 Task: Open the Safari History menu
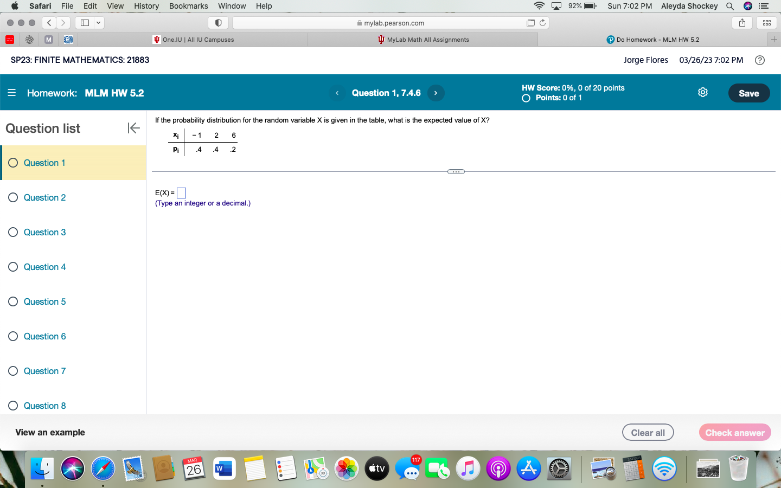[146, 6]
